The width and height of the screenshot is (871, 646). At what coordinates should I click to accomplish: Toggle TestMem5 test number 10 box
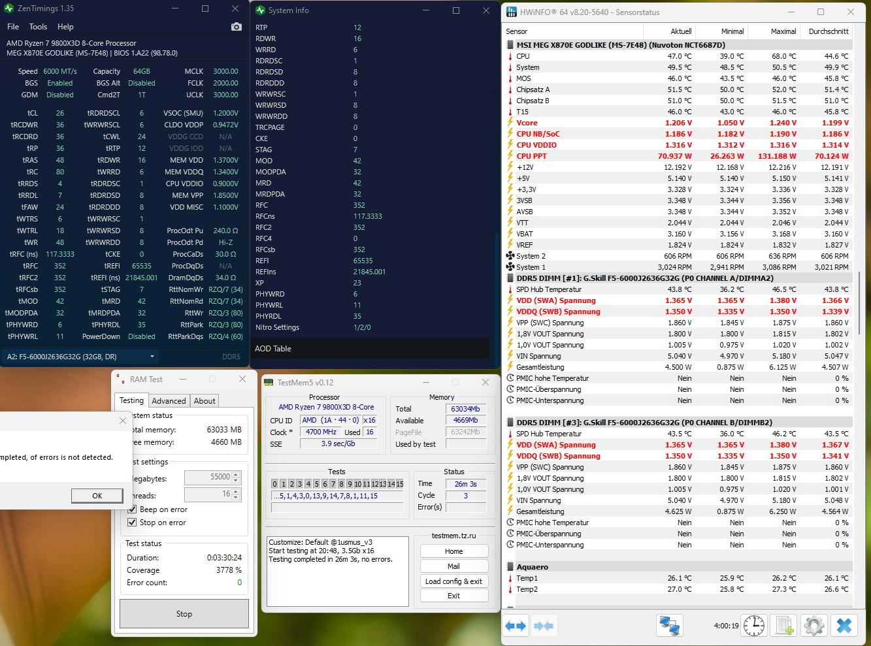(357, 484)
